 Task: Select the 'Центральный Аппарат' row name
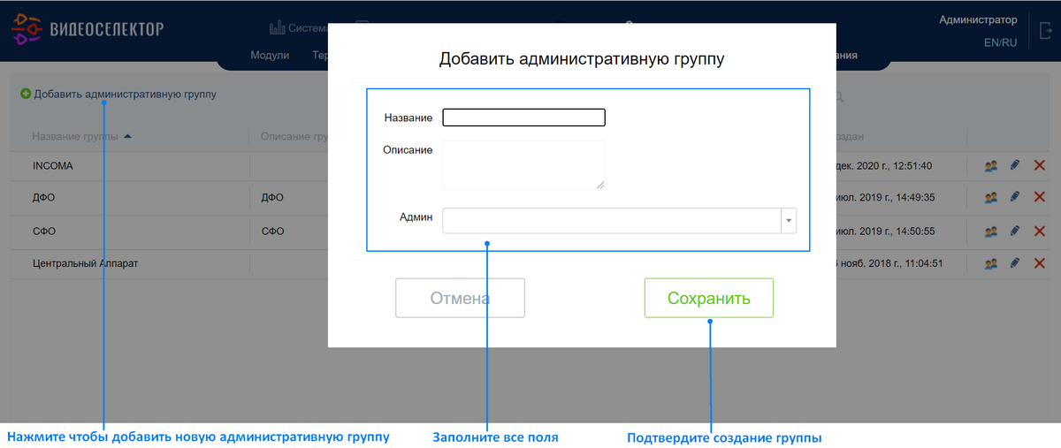85,263
